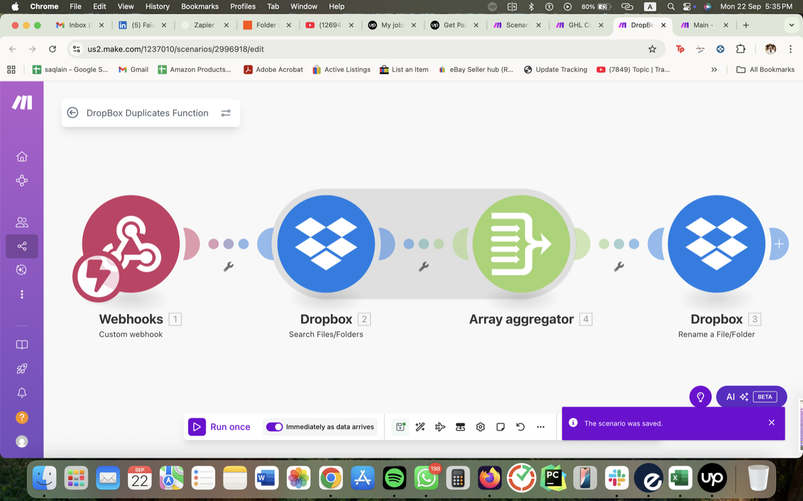Click Auto-align magic wand icon

click(x=420, y=427)
